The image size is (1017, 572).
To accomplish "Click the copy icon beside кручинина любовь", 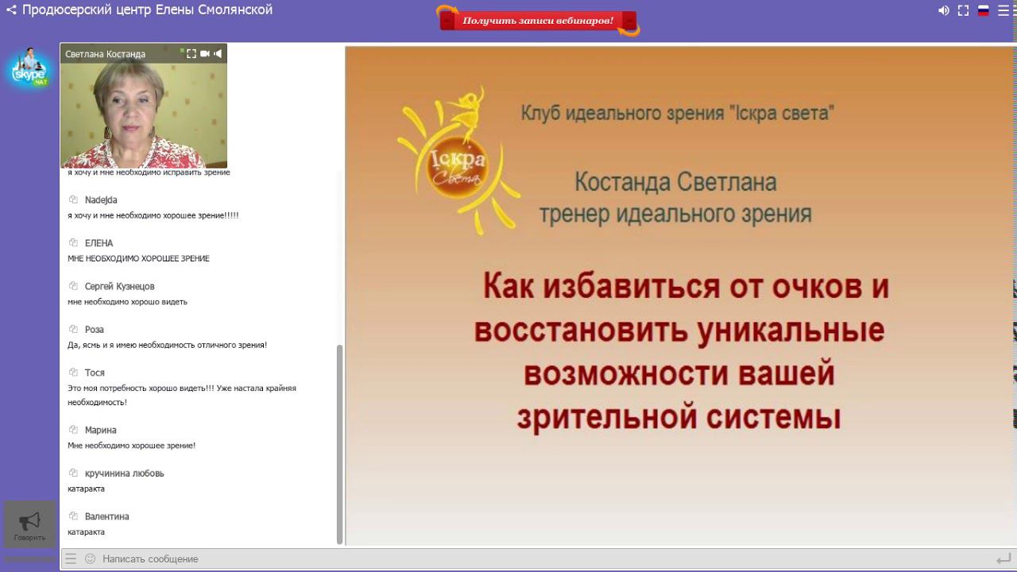I will pyautogui.click(x=73, y=473).
